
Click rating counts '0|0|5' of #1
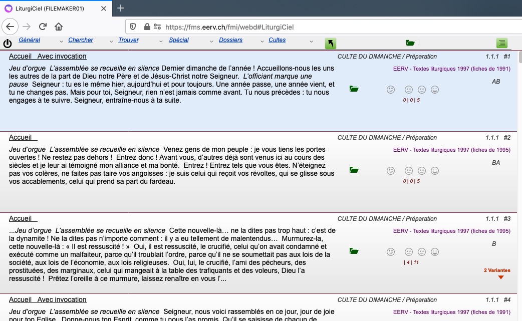pyautogui.click(x=411, y=100)
